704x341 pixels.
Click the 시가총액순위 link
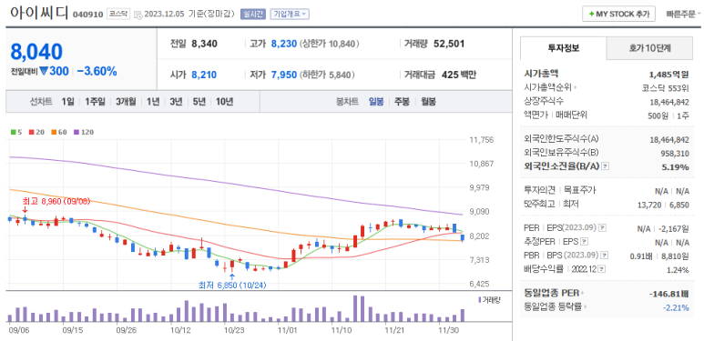click(x=547, y=87)
